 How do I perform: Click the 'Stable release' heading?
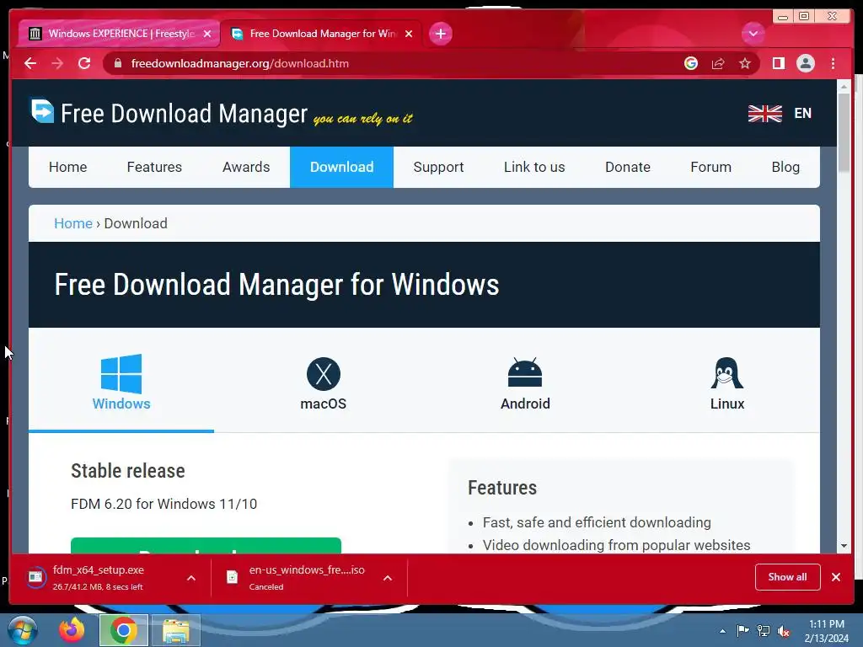coord(128,471)
